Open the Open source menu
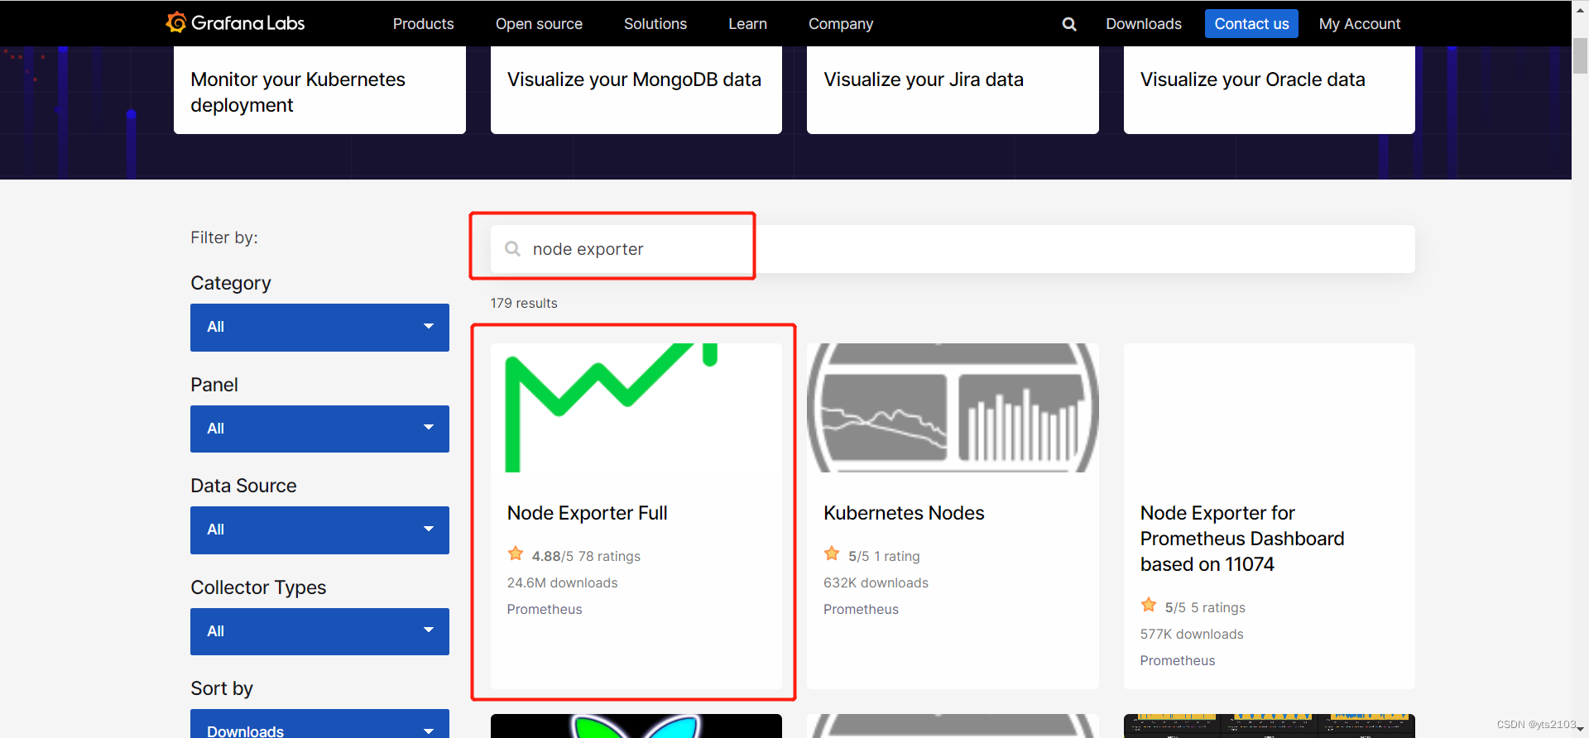The height and width of the screenshot is (738, 1589). [539, 24]
